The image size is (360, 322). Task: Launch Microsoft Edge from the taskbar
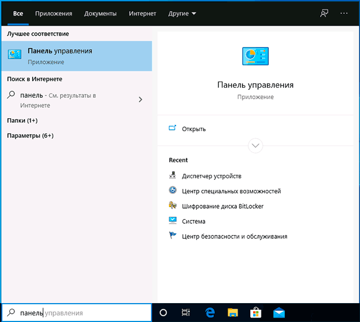(x=210, y=313)
